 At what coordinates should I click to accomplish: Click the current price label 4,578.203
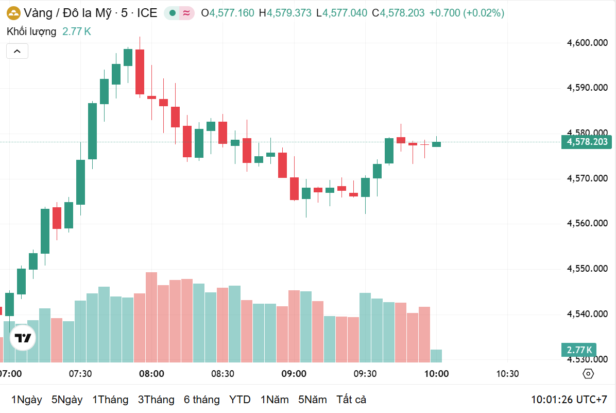(587, 142)
